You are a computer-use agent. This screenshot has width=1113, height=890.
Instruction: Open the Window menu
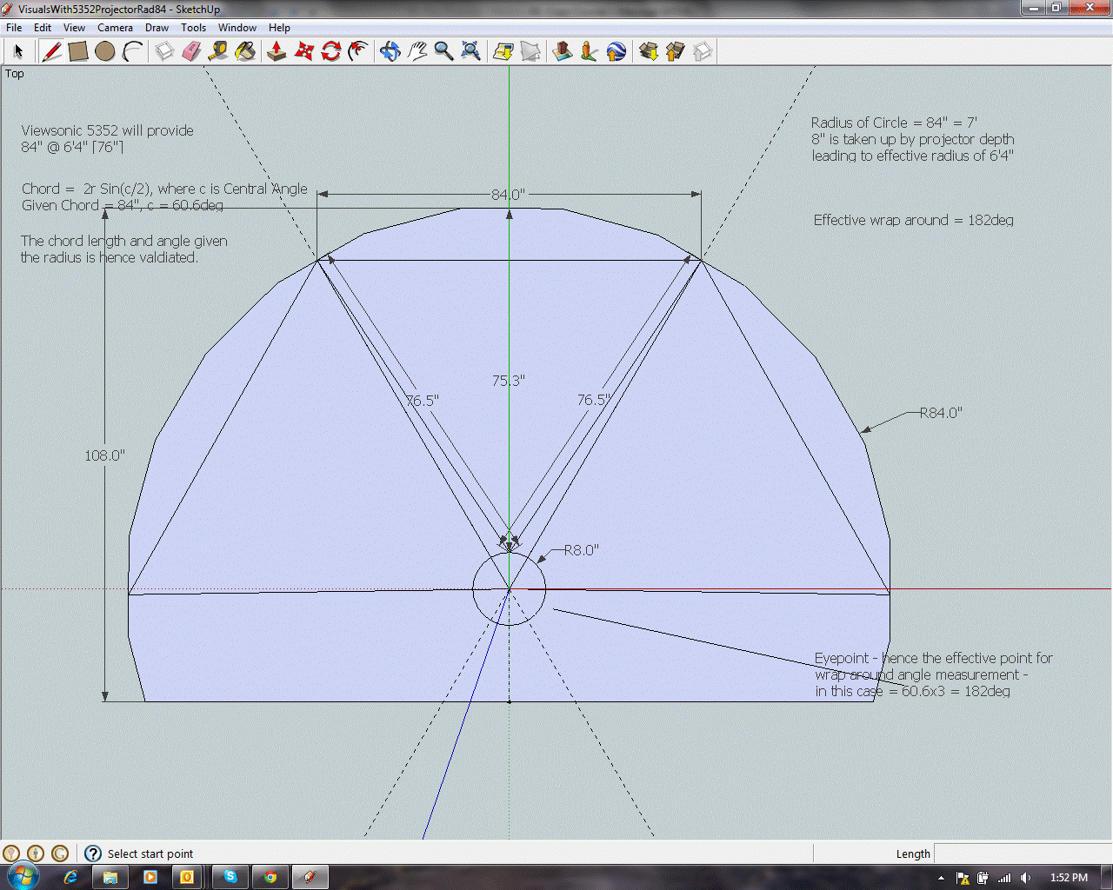[237, 28]
